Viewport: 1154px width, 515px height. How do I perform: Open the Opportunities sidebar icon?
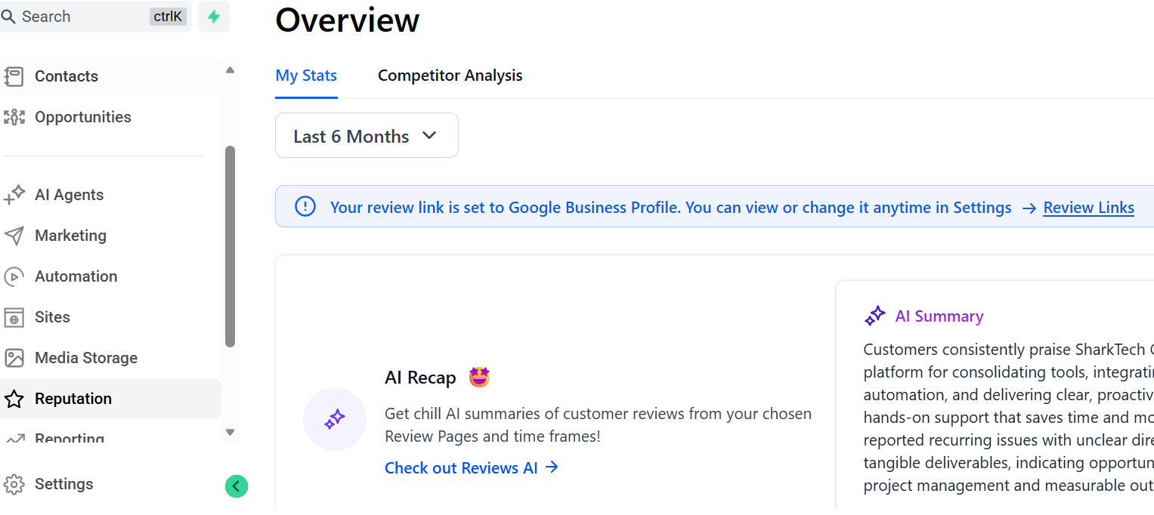(x=14, y=117)
